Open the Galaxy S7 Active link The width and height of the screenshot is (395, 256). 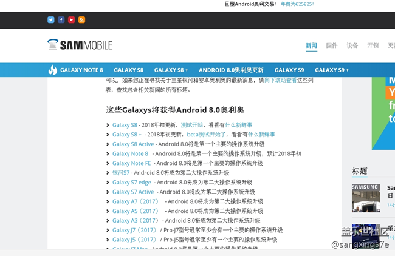133,192
